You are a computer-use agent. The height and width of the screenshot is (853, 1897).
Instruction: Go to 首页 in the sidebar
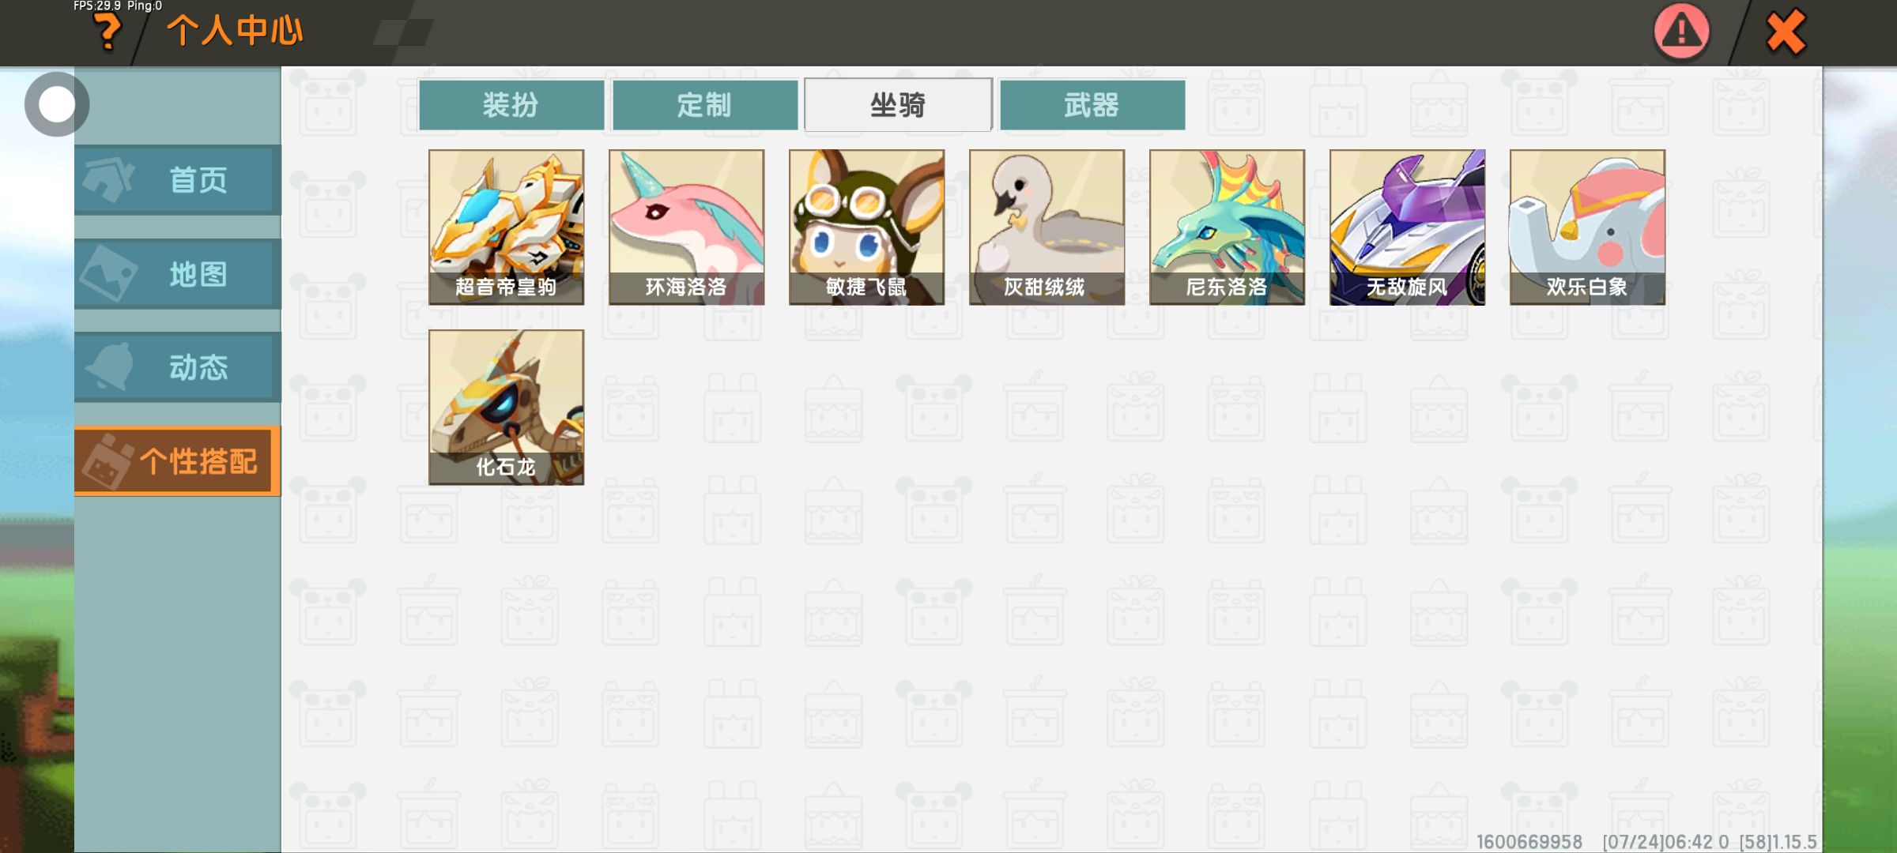pos(178,180)
